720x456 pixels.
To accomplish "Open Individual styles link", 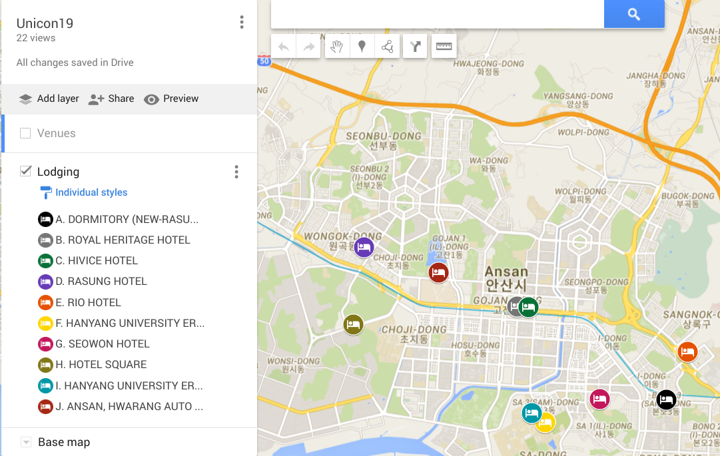I will [91, 192].
